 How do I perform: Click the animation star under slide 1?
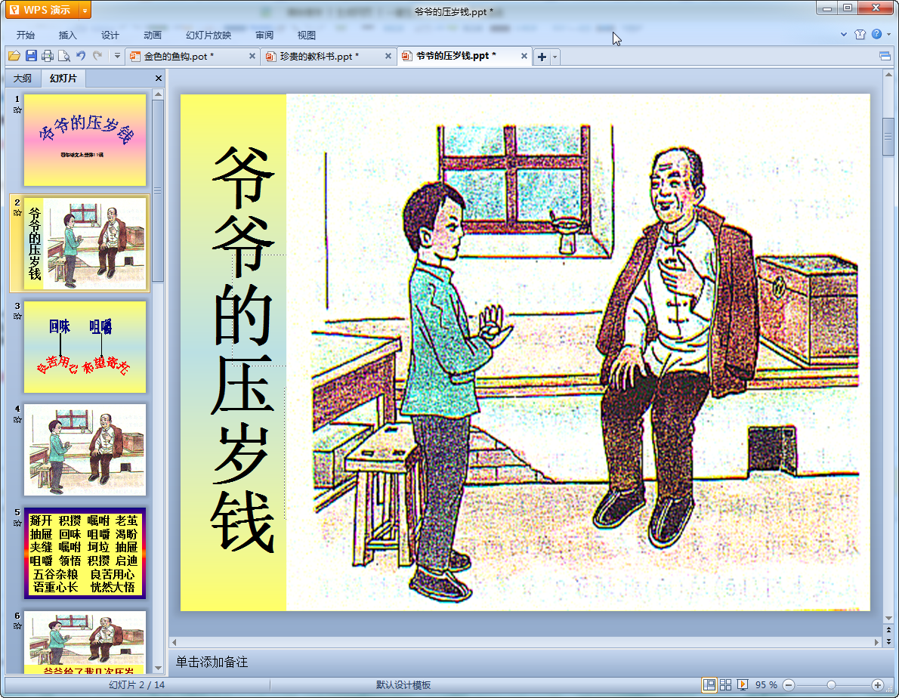[x=17, y=110]
